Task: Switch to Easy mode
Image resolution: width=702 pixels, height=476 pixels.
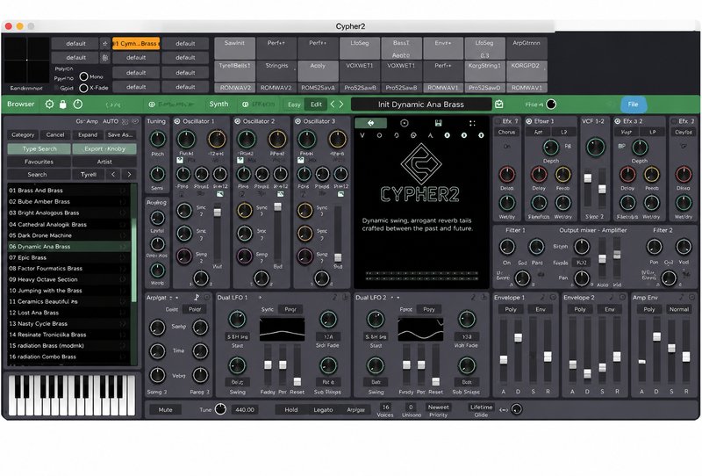Action: coord(294,105)
